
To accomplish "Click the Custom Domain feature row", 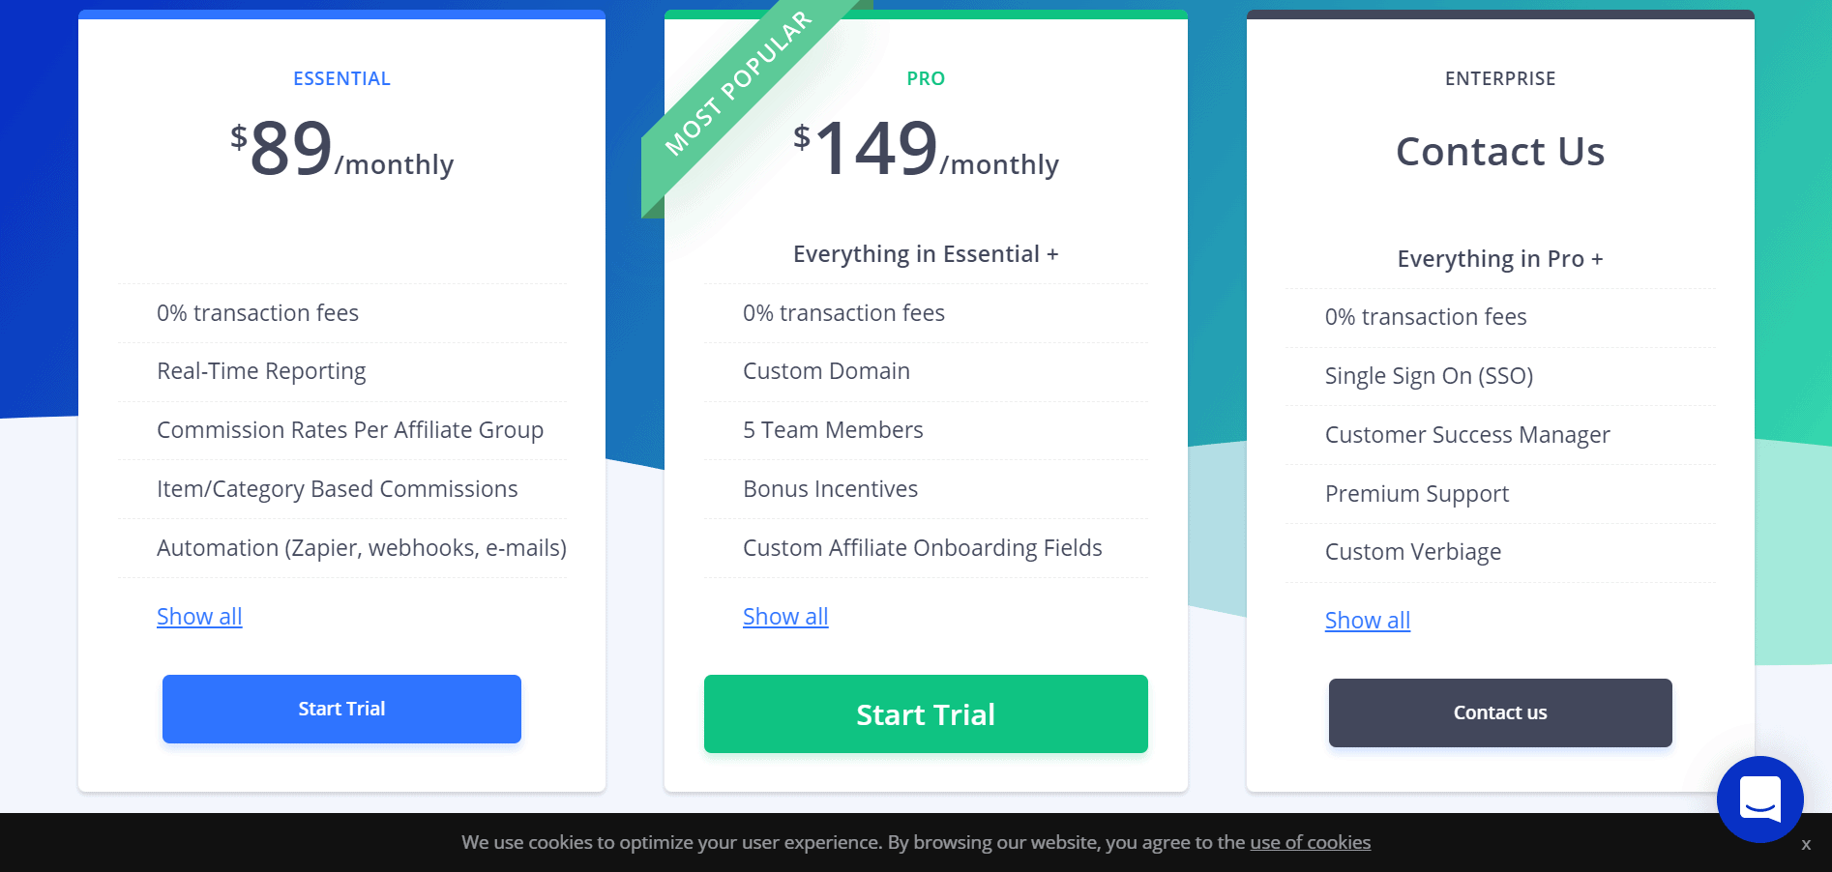I will [x=826, y=371].
